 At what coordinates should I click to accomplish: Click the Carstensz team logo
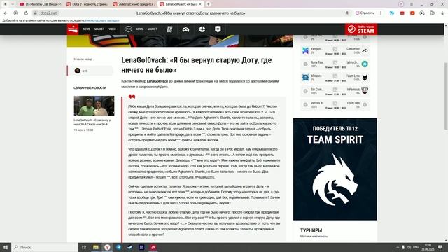click(365, 51)
